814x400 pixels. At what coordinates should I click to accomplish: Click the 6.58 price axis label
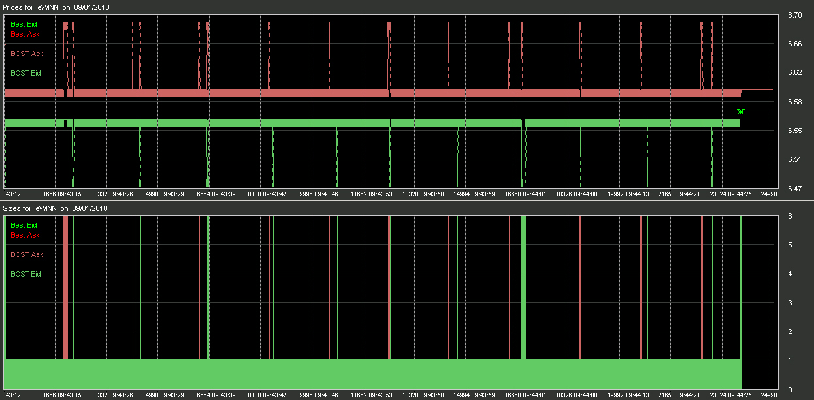(795, 102)
